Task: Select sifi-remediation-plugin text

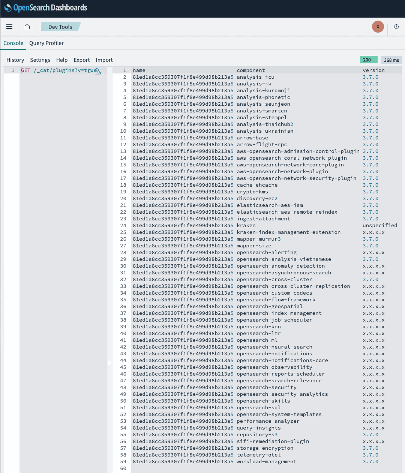Action: pos(273,441)
